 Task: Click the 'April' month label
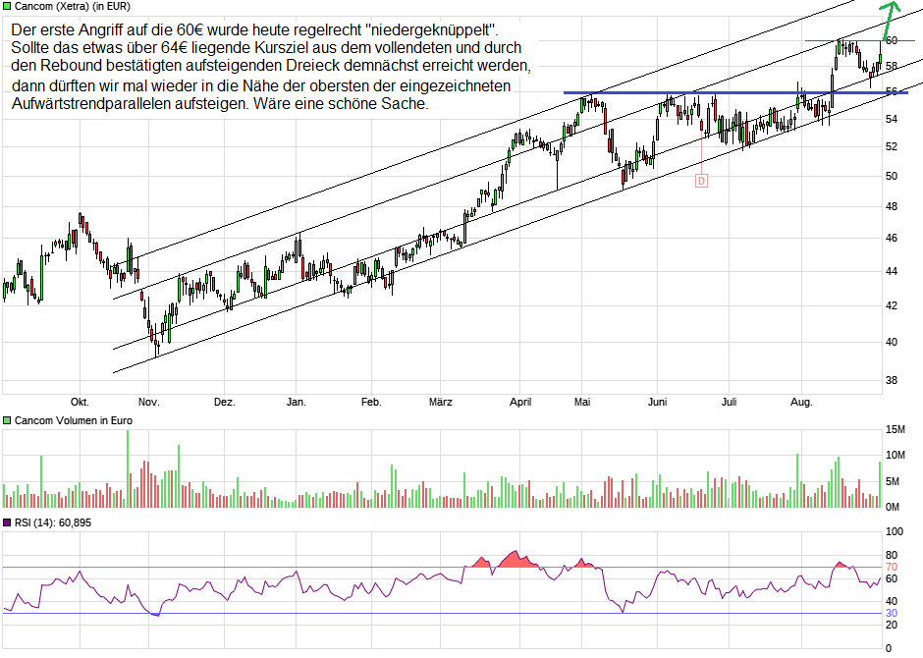[x=520, y=402]
